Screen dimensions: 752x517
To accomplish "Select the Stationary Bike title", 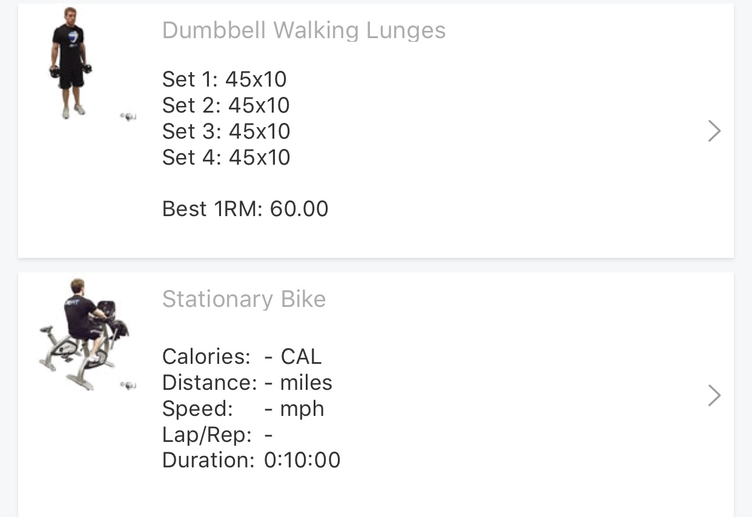I will (x=244, y=299).
